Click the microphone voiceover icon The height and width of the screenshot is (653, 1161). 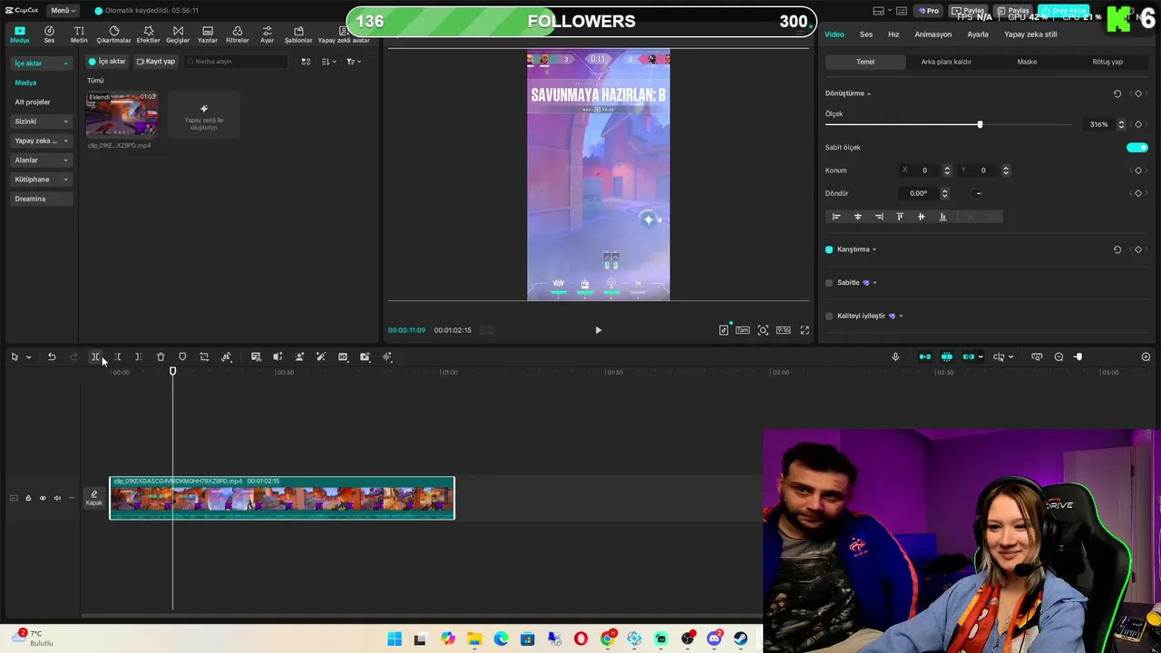tap(895, 356)
